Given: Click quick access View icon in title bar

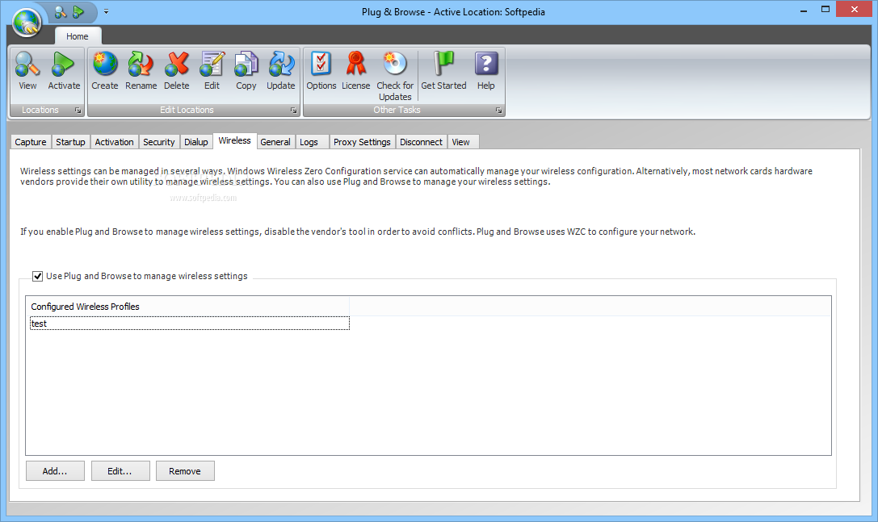Looking at the screenshot, I should 61,11.
